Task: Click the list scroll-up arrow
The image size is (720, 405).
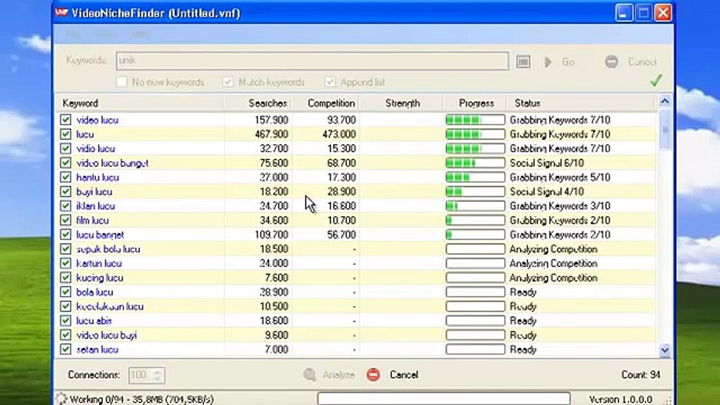Action: click(x=665, y=102)
